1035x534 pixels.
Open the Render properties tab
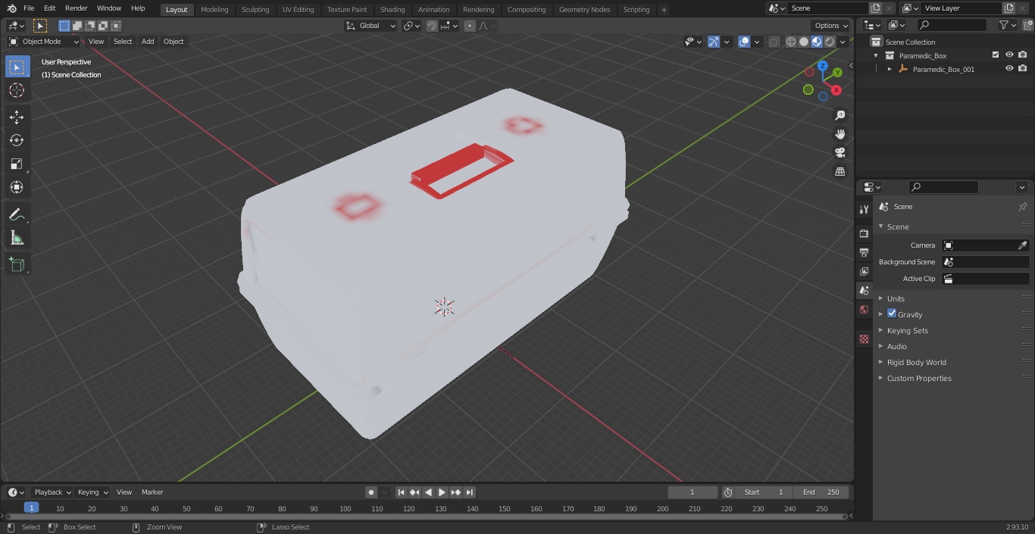coord(864,233)
